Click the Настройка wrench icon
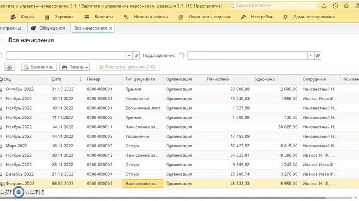 (243, 17)
